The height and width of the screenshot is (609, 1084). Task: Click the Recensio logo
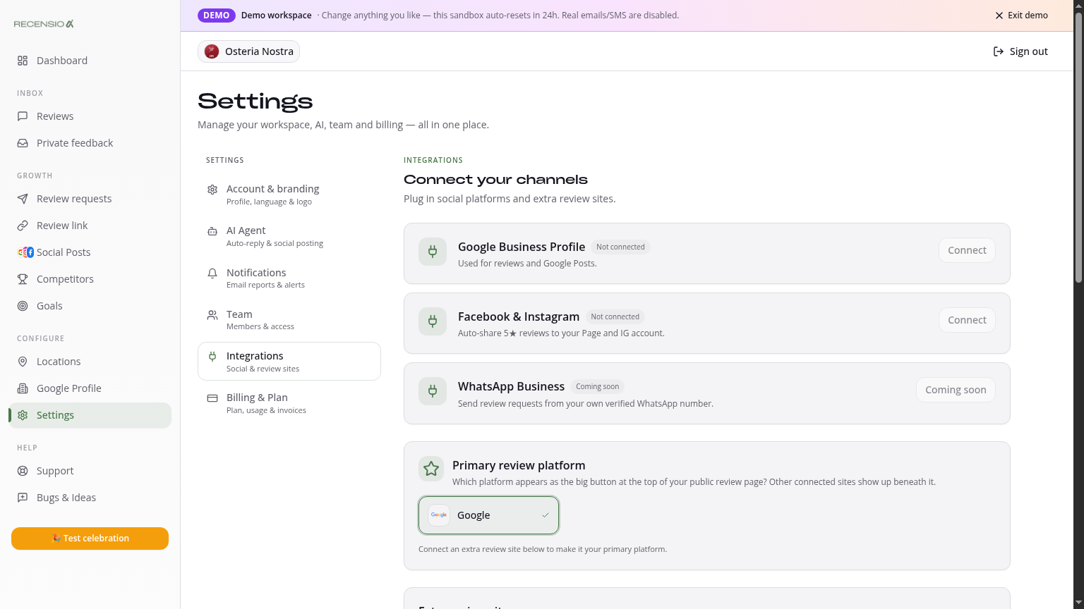tap(44, 24)
